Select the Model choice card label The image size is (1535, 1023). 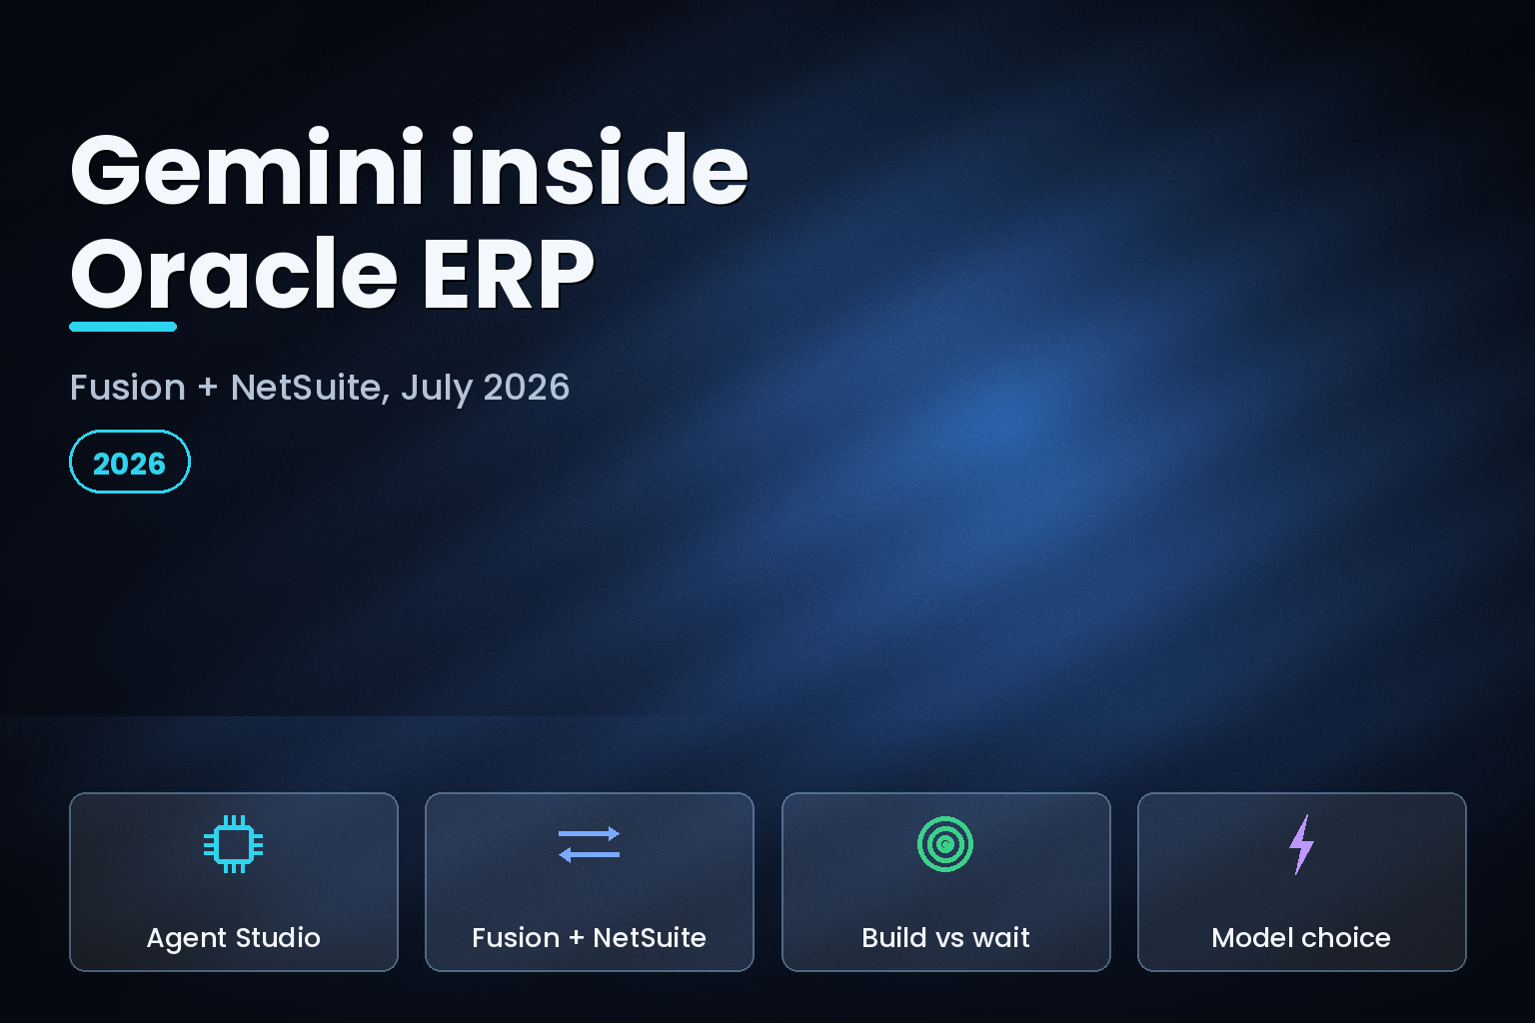[1301, 938]
